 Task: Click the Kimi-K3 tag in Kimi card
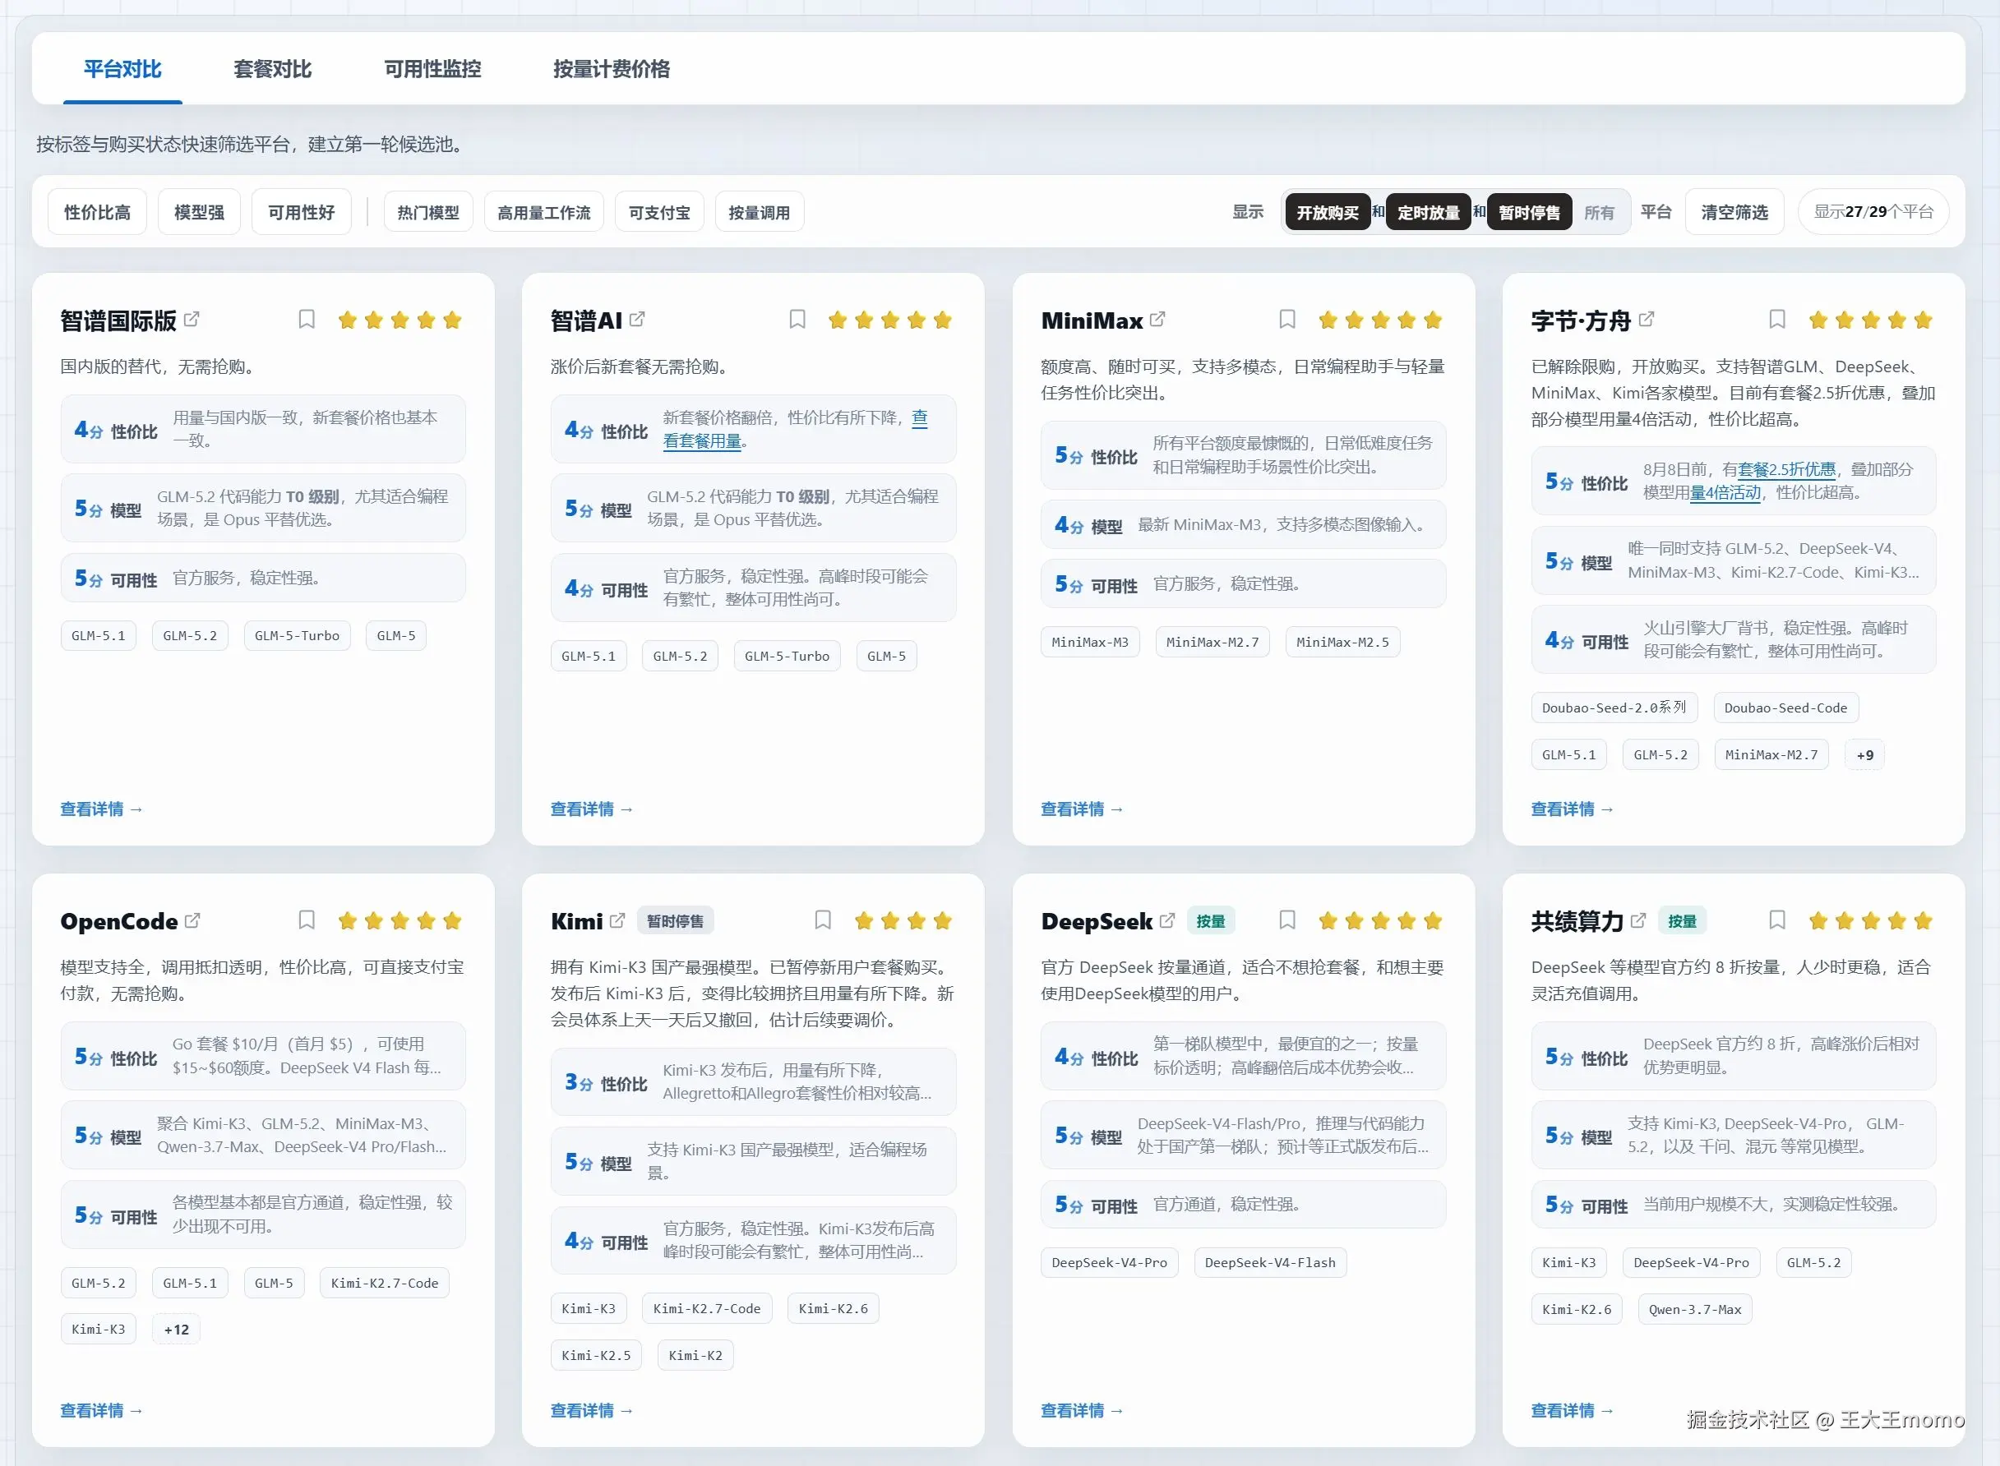(x=589, y=1308)
